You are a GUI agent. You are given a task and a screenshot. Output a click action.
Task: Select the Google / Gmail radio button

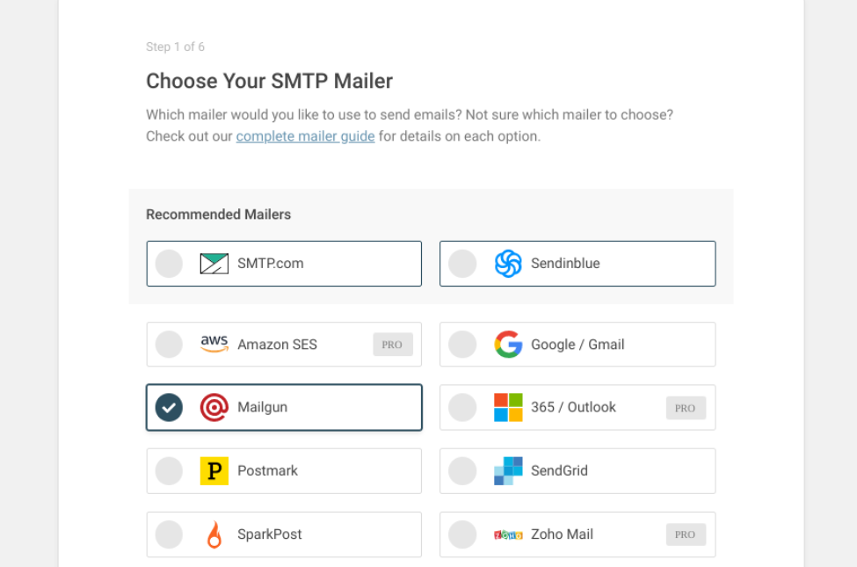coord(462,345)
